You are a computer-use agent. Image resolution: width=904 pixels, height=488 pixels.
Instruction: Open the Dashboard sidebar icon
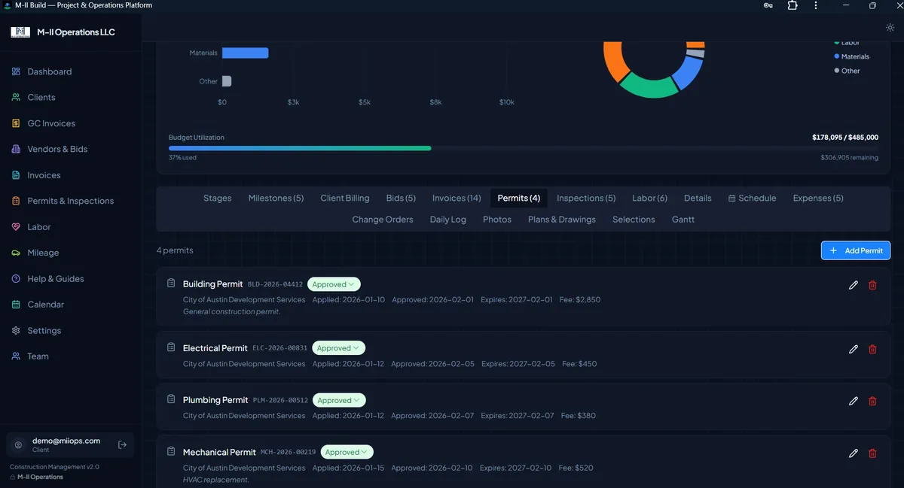[x=16, y=71]
